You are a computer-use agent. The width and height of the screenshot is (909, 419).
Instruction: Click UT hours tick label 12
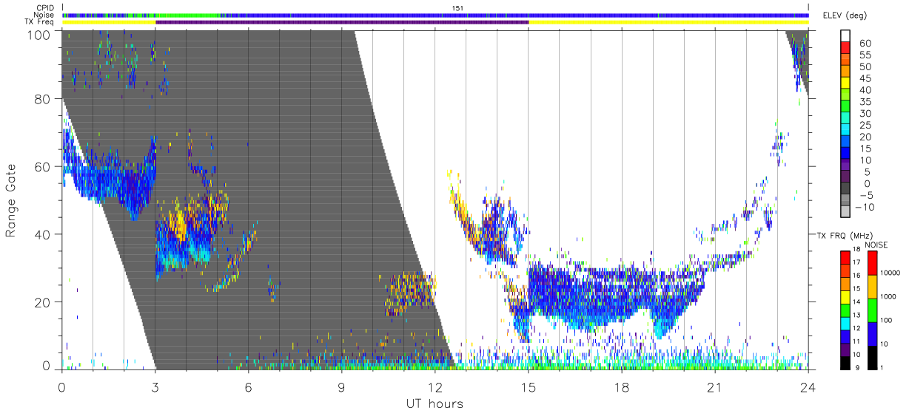(x=435, y=387)
